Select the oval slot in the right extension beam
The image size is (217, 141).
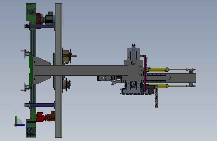[170, 78]
